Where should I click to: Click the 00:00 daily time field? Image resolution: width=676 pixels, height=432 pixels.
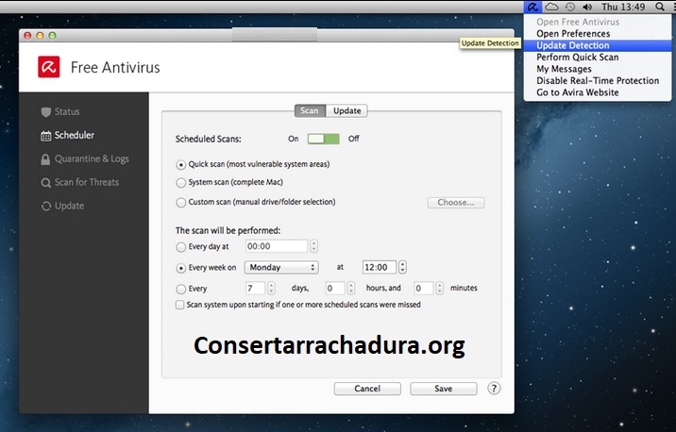click(277, 246)
